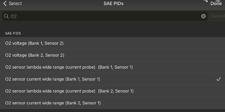This screenshot has width=225, height=112.
Task: Choose O2 sensor lambda wide range Bank 2
Action: click(x=69, y=91)
